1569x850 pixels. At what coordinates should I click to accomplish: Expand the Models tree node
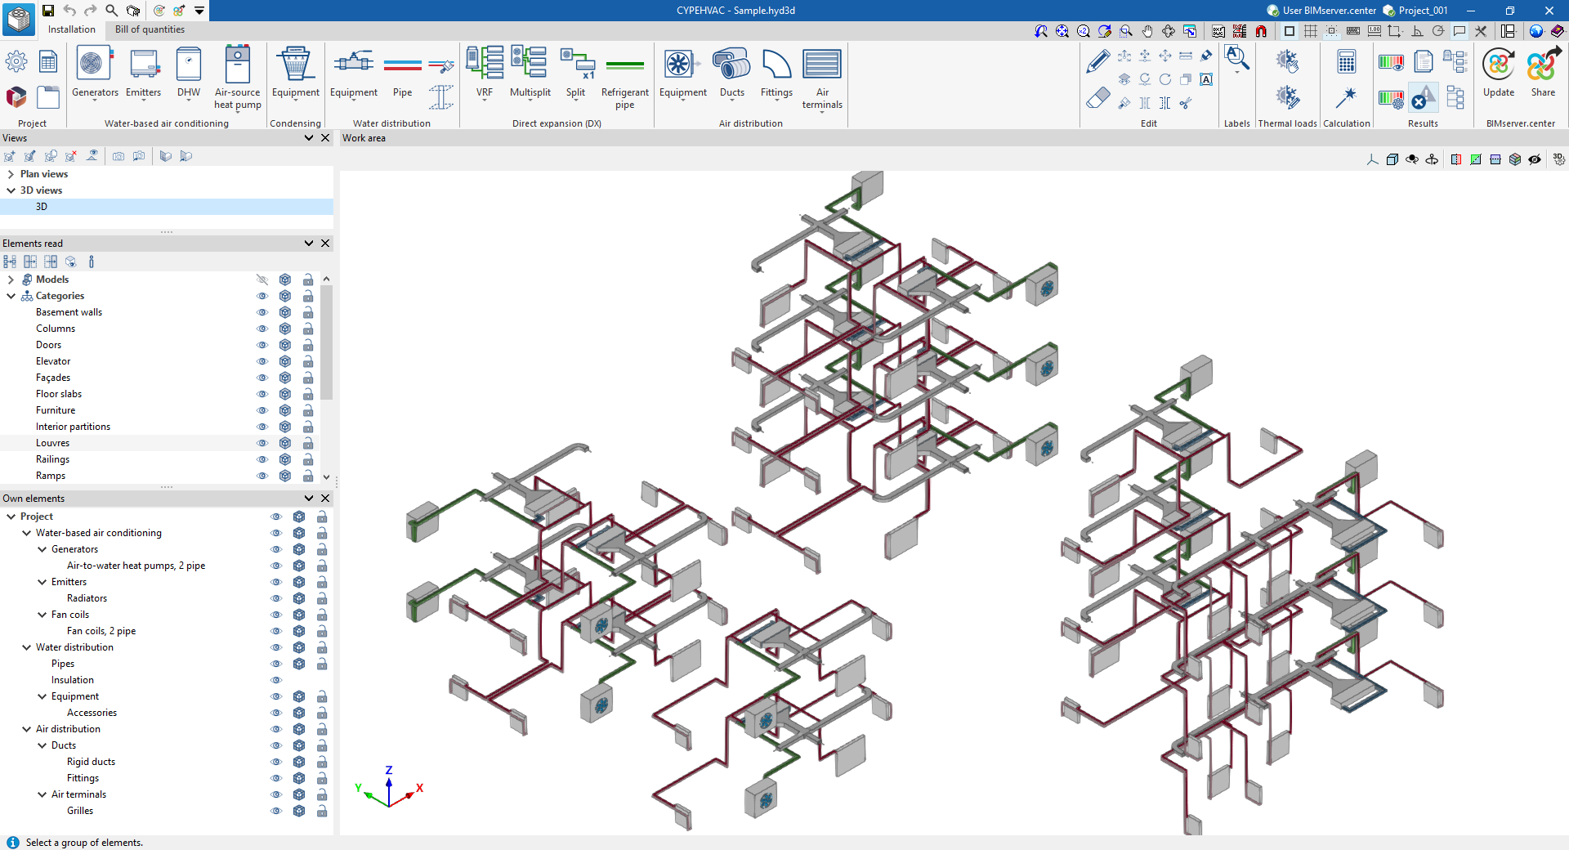11,280
